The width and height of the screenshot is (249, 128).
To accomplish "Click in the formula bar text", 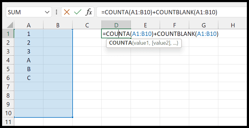I will 159,12.
